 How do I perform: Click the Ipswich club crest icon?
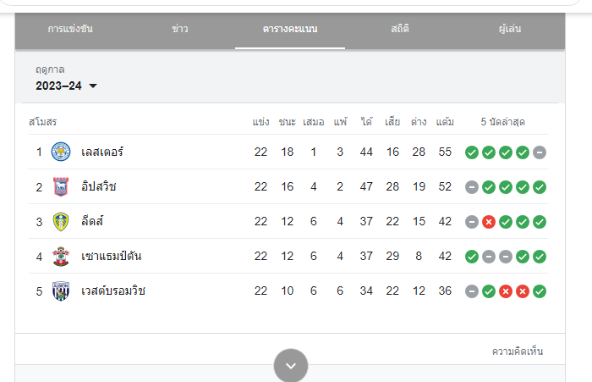pyautogui.click(x=61, y=187)
